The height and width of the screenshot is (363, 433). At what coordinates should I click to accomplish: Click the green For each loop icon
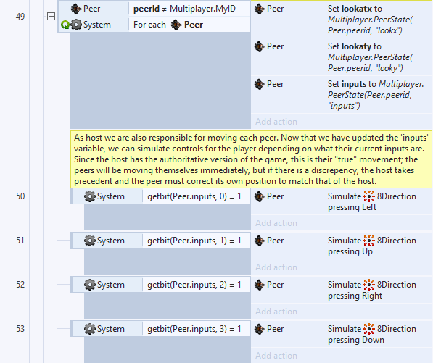(x=65, y=25)
